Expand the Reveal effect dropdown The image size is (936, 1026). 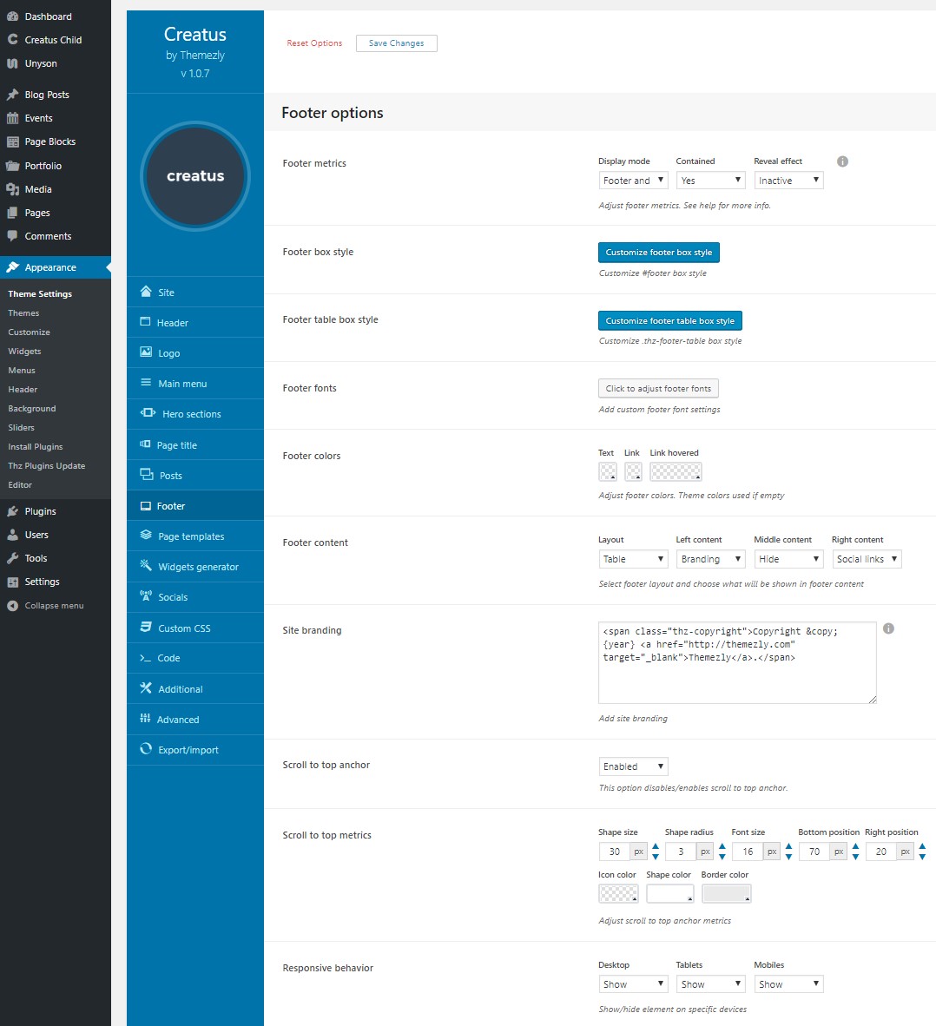tap(788, 181)
